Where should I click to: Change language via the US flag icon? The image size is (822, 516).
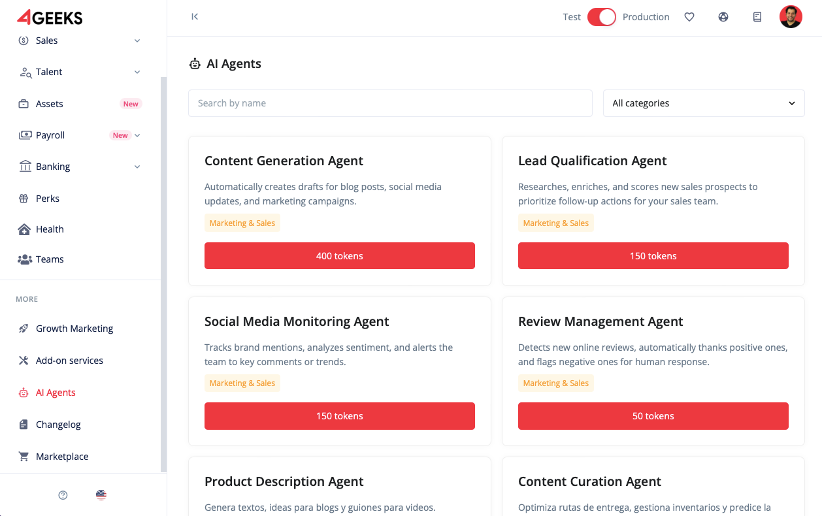coord(101,495)
